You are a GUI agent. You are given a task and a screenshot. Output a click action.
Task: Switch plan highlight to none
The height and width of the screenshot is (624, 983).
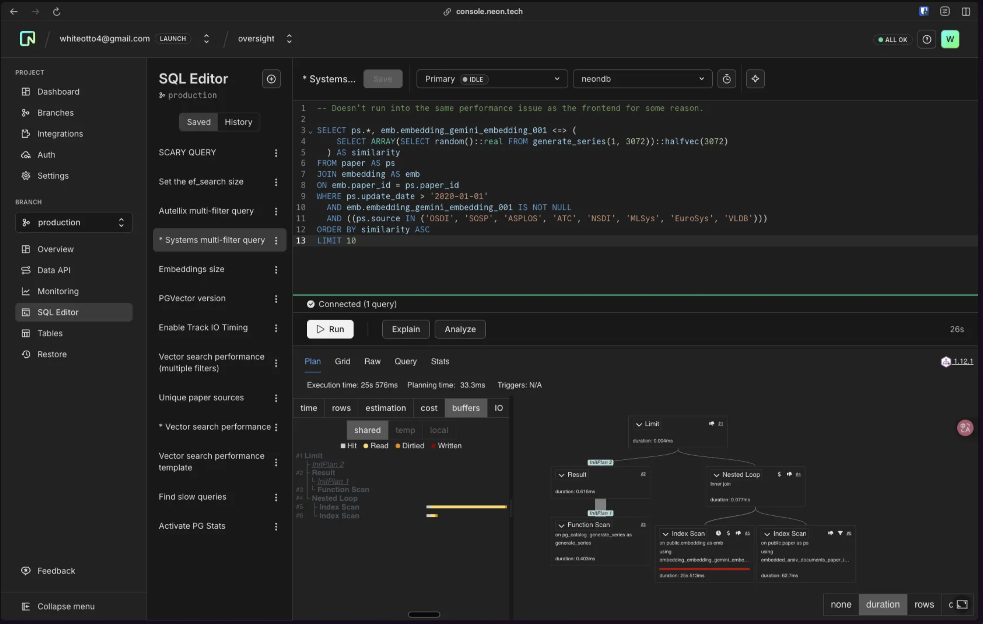[x=840, y=604]
